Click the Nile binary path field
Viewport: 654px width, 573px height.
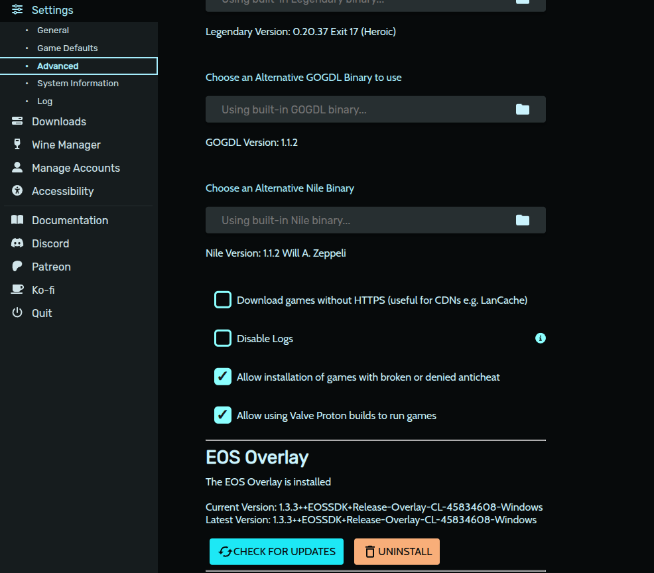375,220
